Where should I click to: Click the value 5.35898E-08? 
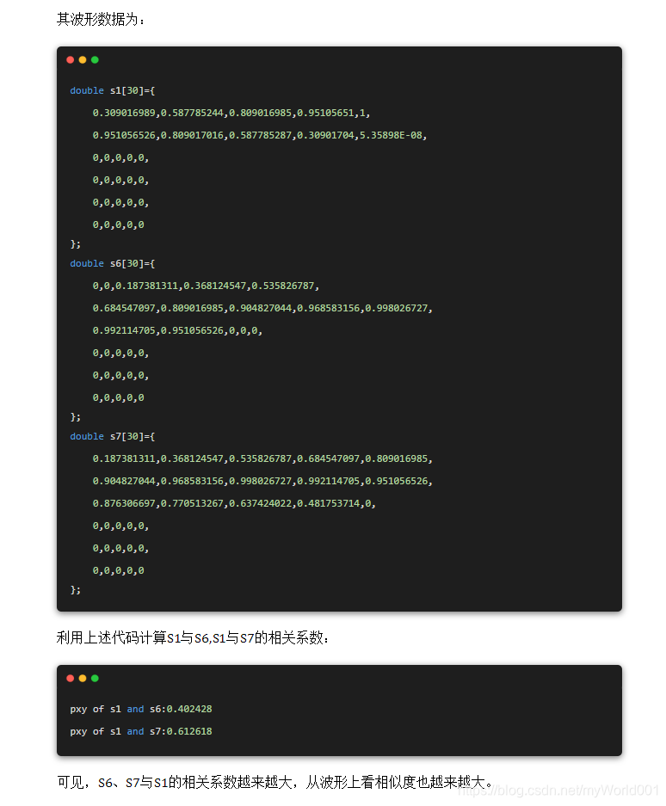click(x=391, y=135)
